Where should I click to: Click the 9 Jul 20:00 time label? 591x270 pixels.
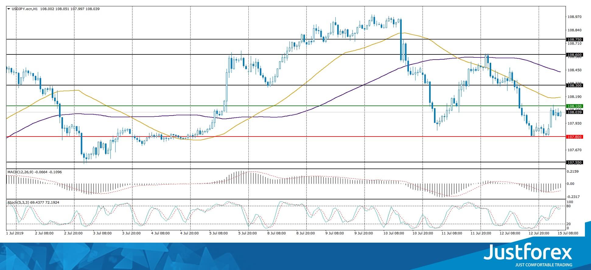(x=364, y=233)
